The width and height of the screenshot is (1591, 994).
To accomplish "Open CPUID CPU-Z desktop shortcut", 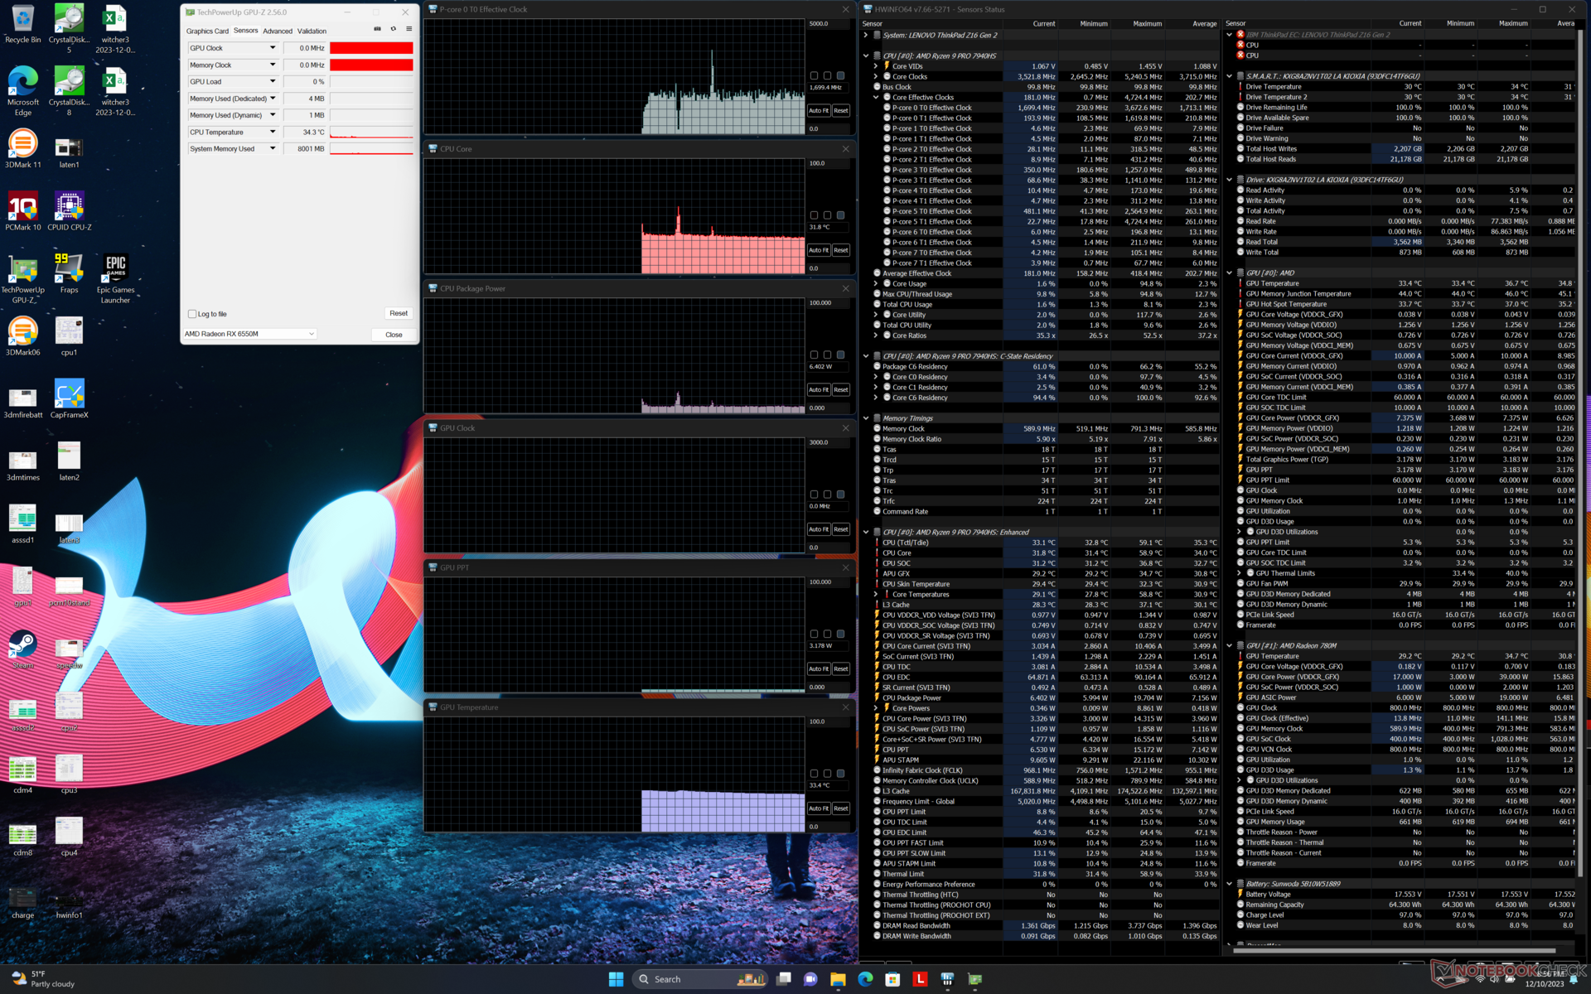I will point(69,211).
